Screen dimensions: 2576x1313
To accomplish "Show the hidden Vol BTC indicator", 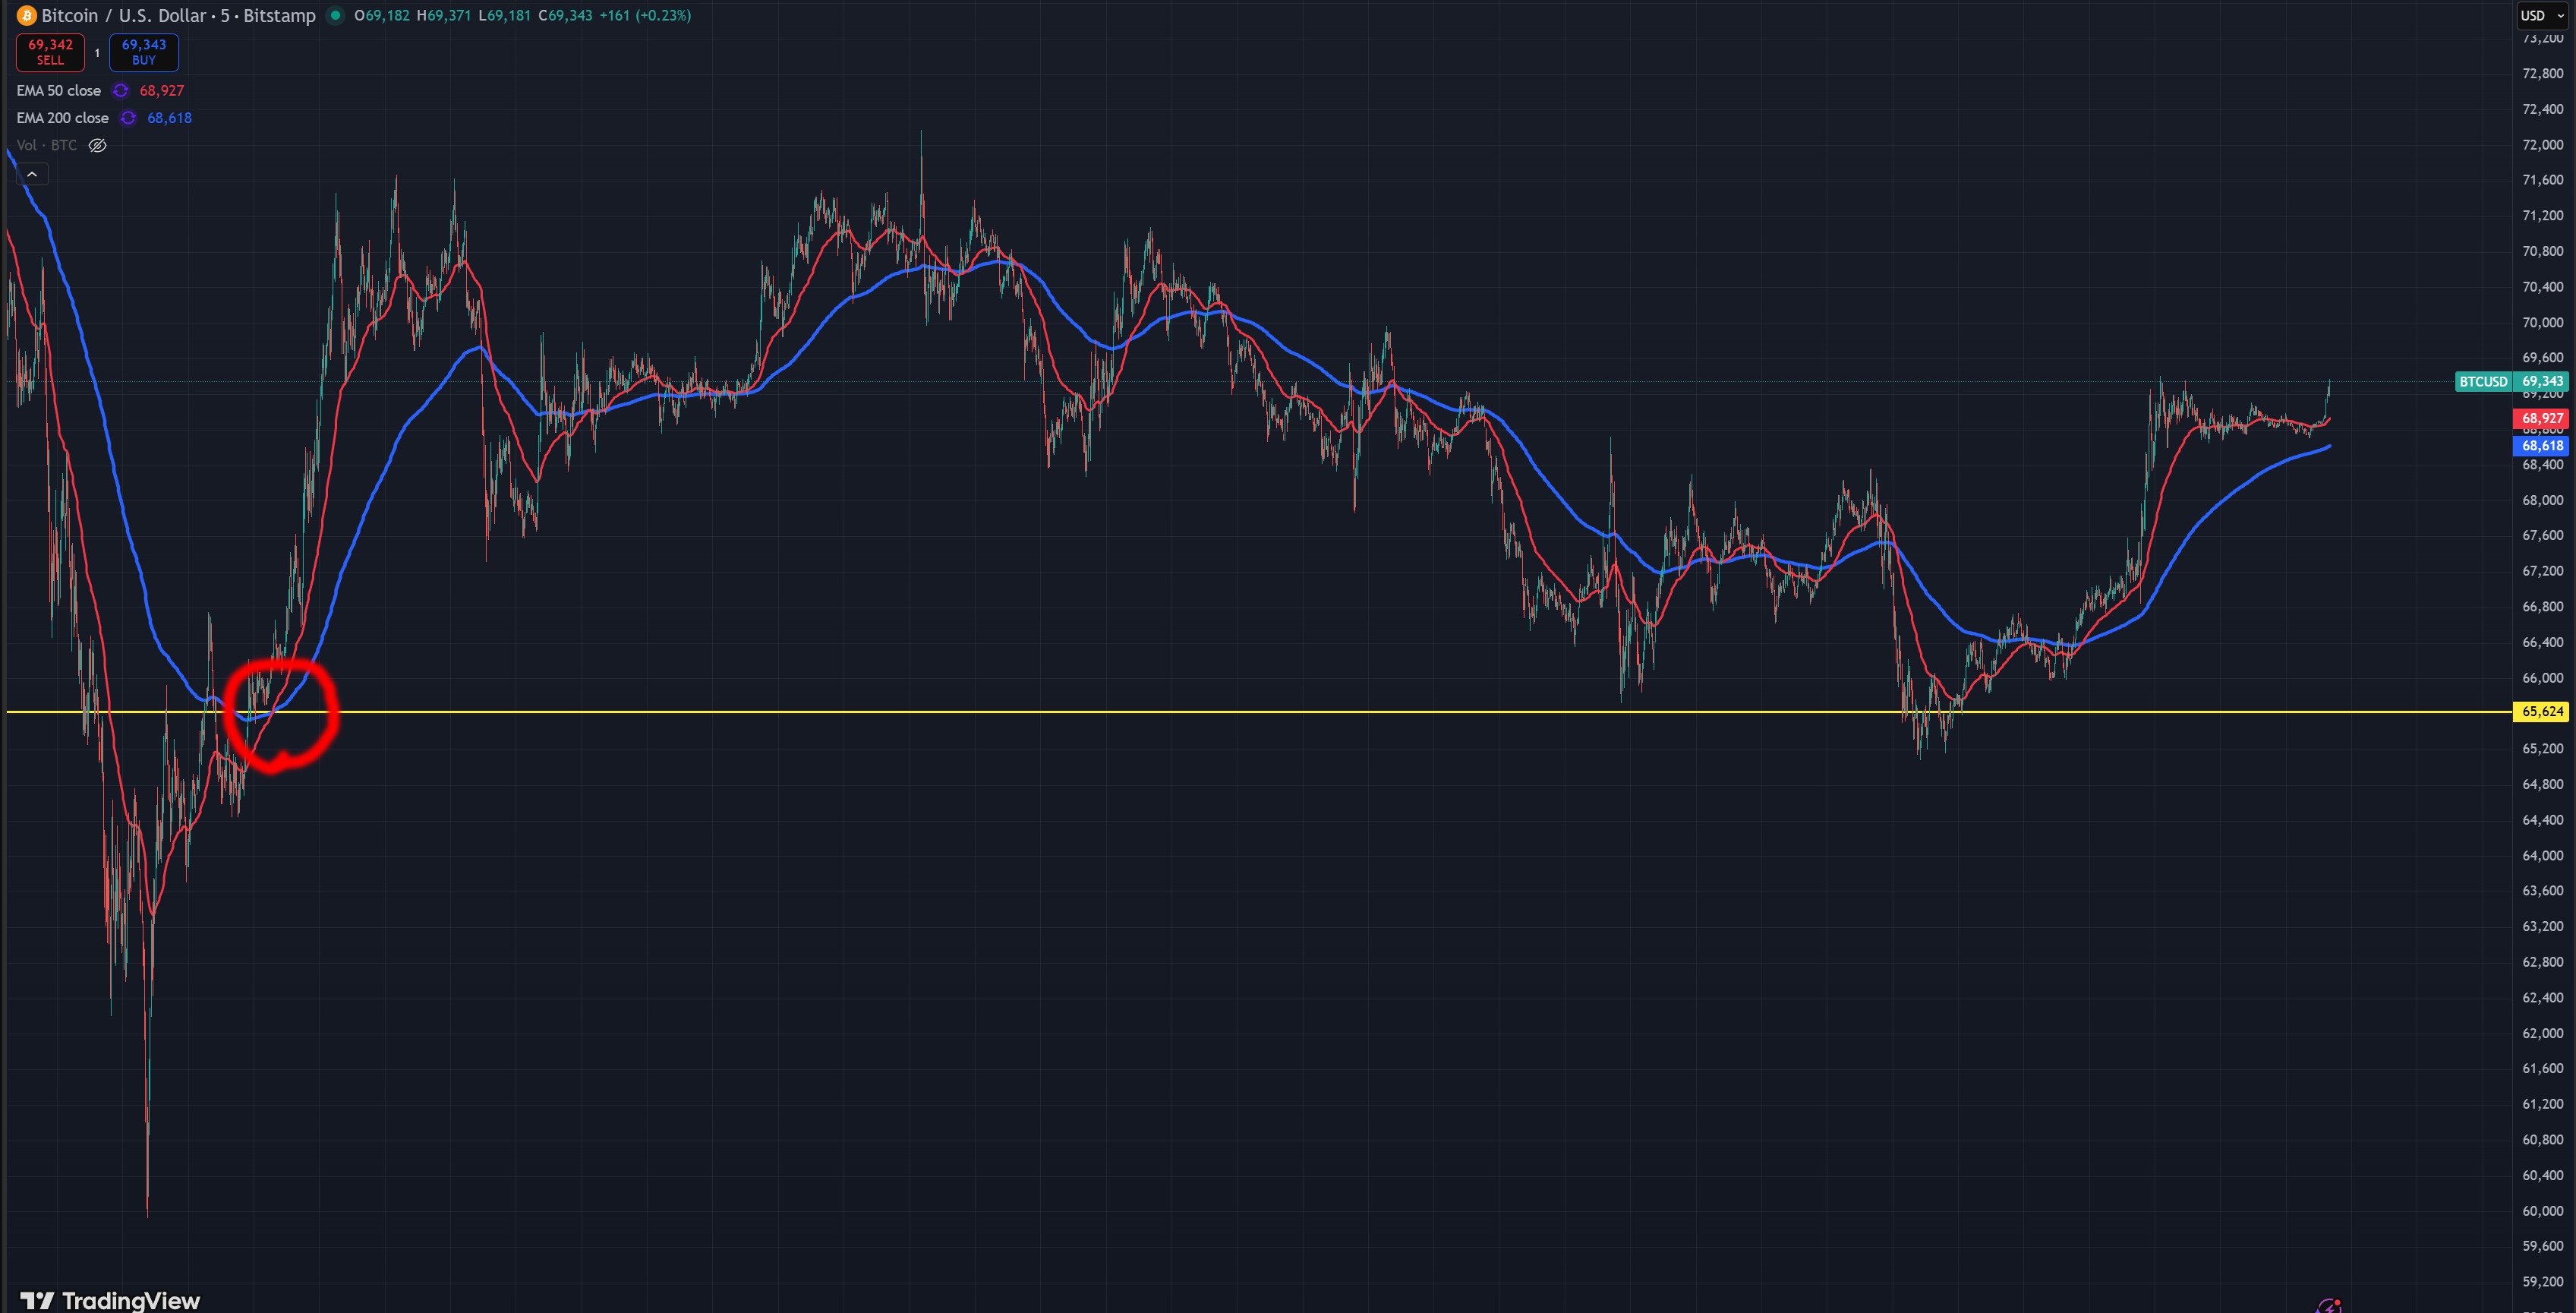I will click(97, 145).
